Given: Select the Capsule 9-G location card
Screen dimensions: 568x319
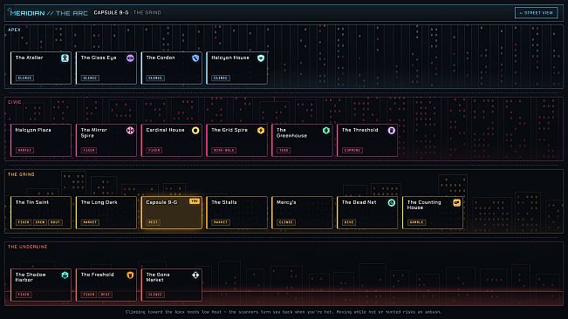Looking at the screenshot, I should pos(171,213).
